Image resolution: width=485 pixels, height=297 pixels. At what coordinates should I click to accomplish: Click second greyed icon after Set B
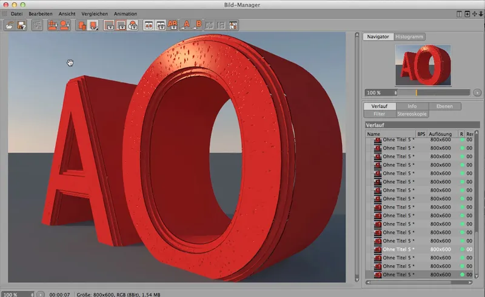221,25
